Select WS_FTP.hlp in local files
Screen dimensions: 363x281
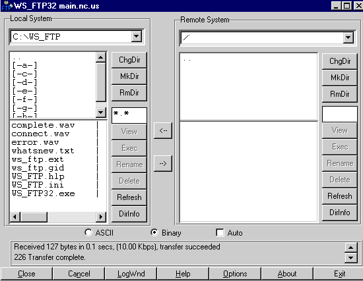coord(38,176)
